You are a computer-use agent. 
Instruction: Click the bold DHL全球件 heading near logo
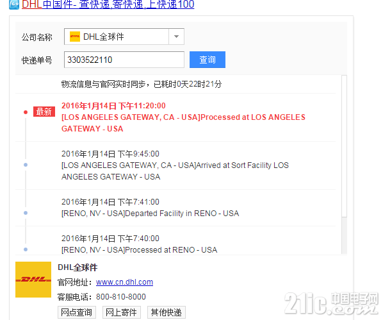77,267
